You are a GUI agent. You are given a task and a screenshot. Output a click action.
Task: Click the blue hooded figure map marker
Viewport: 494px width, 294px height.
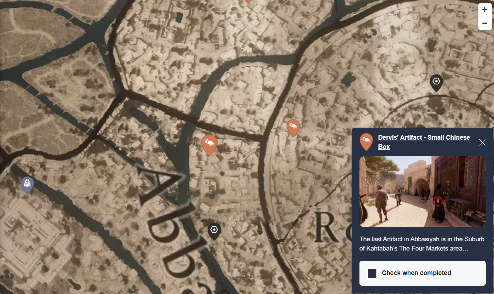pyautogui.click(x=27, y=185)
